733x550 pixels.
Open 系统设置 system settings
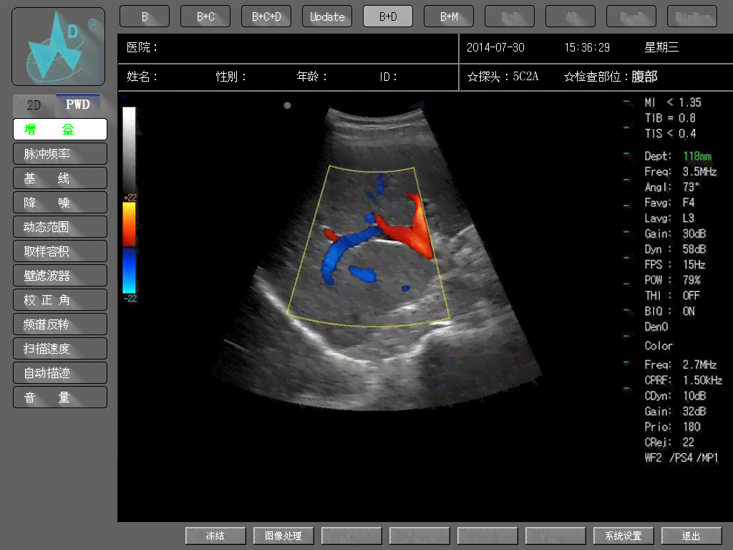(x=623, y=536)
